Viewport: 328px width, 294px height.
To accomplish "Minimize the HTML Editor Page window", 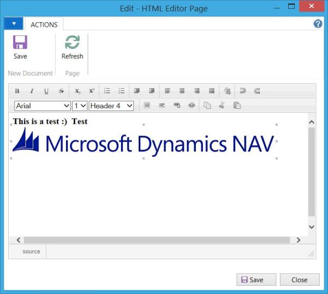I will point(277,8).
